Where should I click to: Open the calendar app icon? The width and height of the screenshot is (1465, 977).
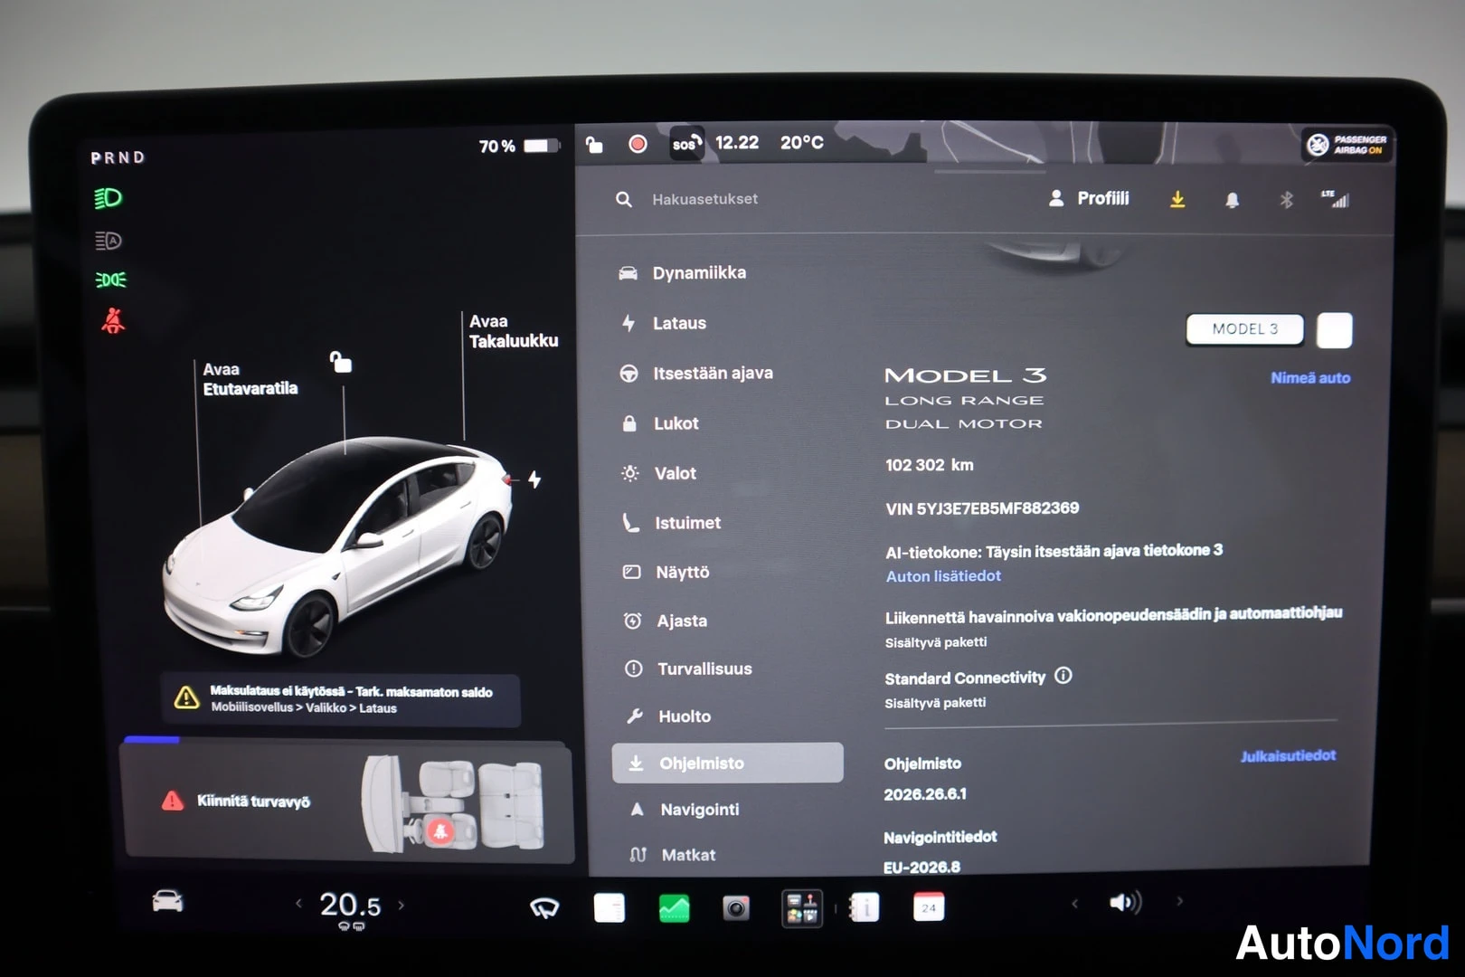tap(929, 906)
